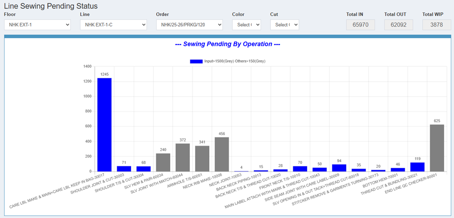Click the blue SHOULDER JOINT & CUT bar 71
The height and width of the screenshot is (218, 454).
coord(124,169)
